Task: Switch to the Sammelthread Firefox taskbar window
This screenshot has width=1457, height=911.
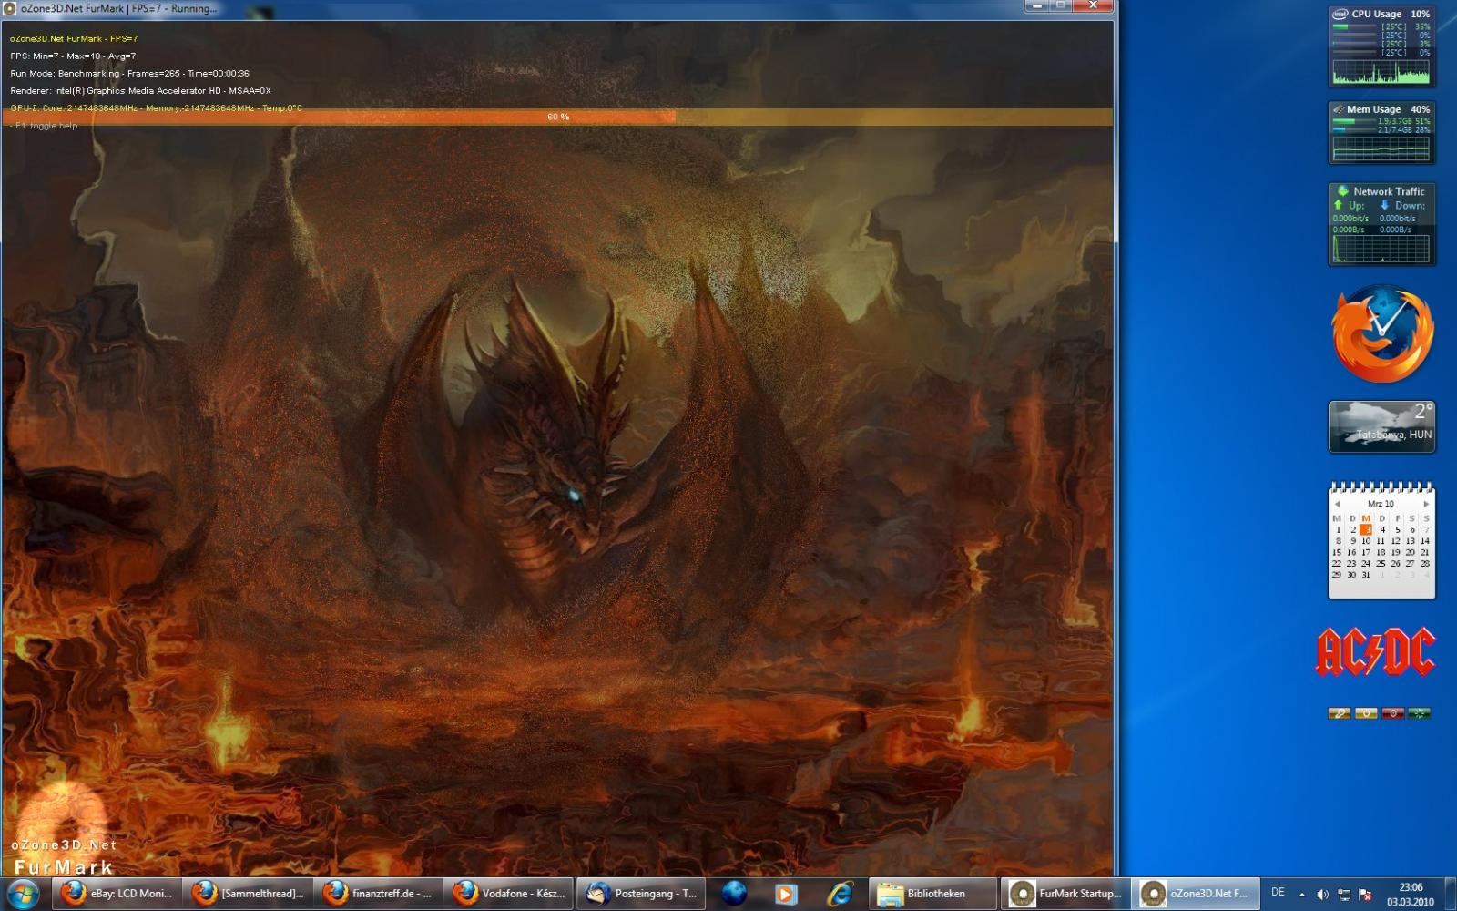Action: click(x=248, y=894)
